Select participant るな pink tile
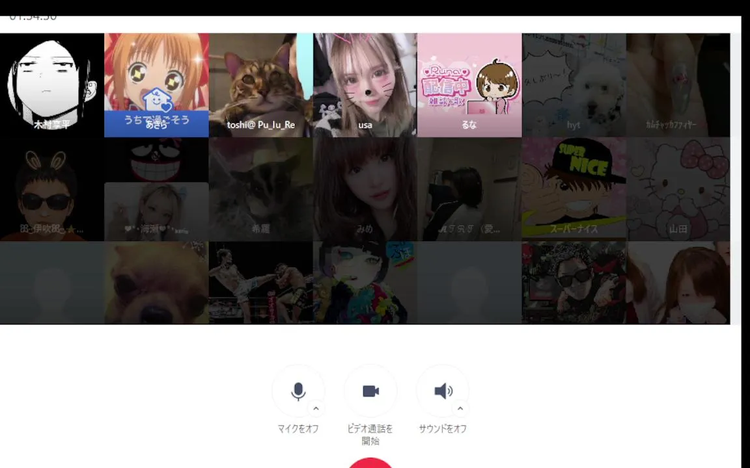 point(469,85)
